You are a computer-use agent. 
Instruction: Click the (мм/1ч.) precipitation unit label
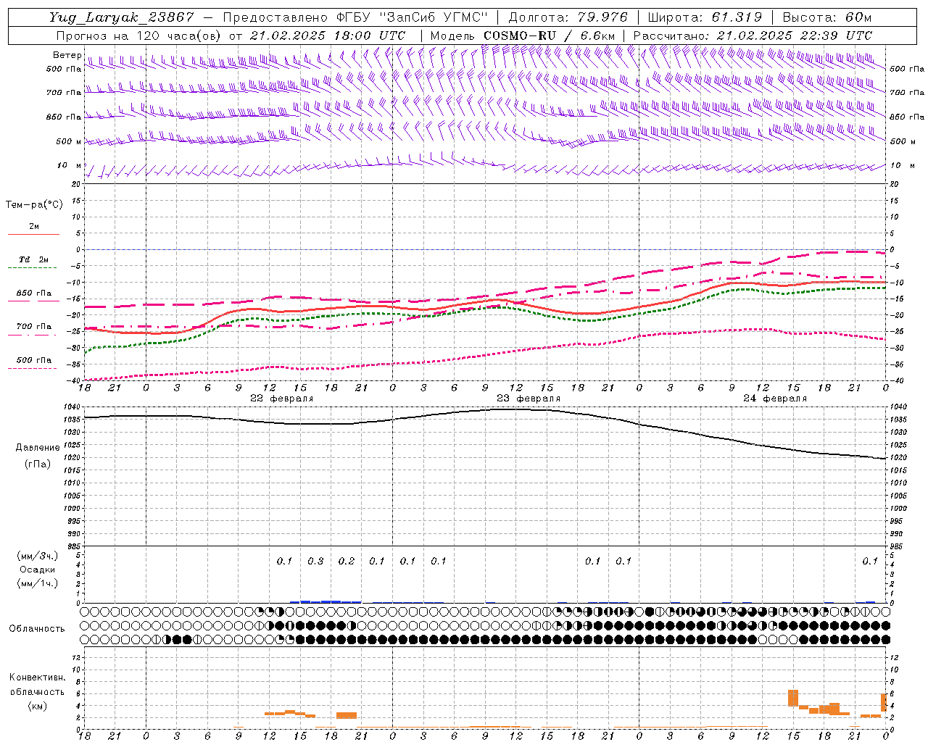coord(38,583)
